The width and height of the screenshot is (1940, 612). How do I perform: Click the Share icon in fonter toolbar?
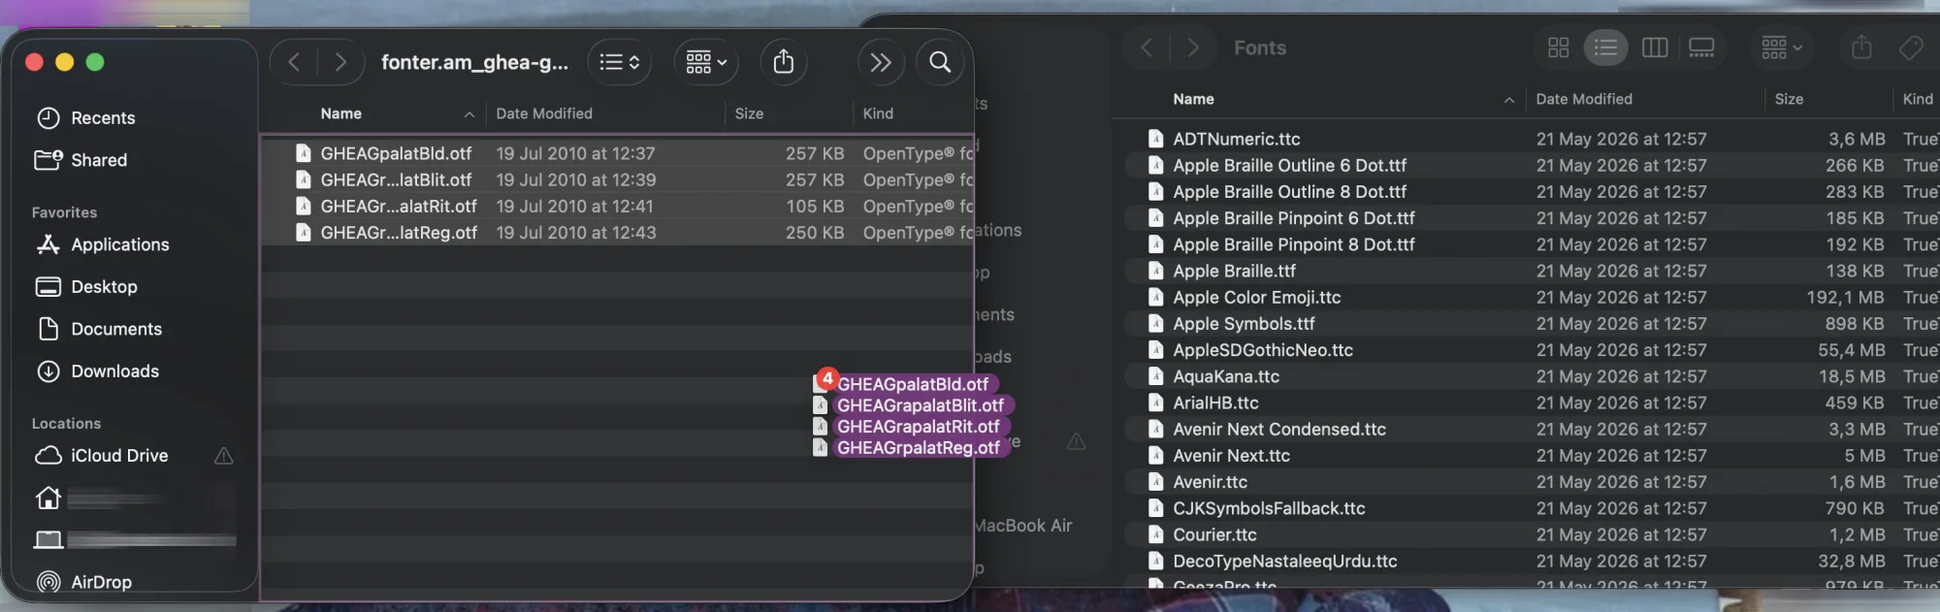(783, 62)
